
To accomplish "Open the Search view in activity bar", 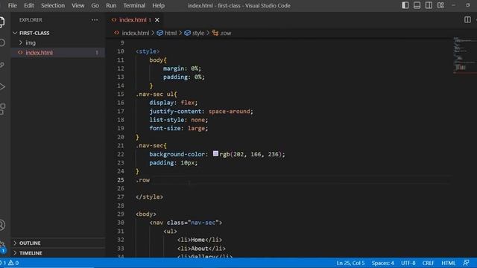I will (x=1, y=42).
